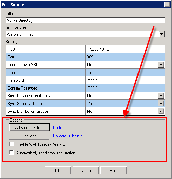Click the Port value 389 cell
172x179 pixels.
coord(125,57)
